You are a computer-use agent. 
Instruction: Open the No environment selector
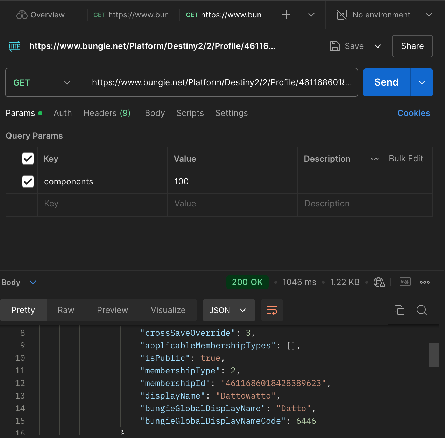point(384,15)
